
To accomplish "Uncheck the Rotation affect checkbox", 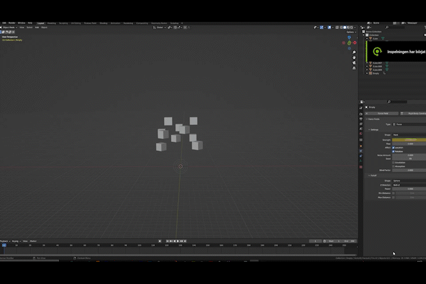I will point(393,151).
